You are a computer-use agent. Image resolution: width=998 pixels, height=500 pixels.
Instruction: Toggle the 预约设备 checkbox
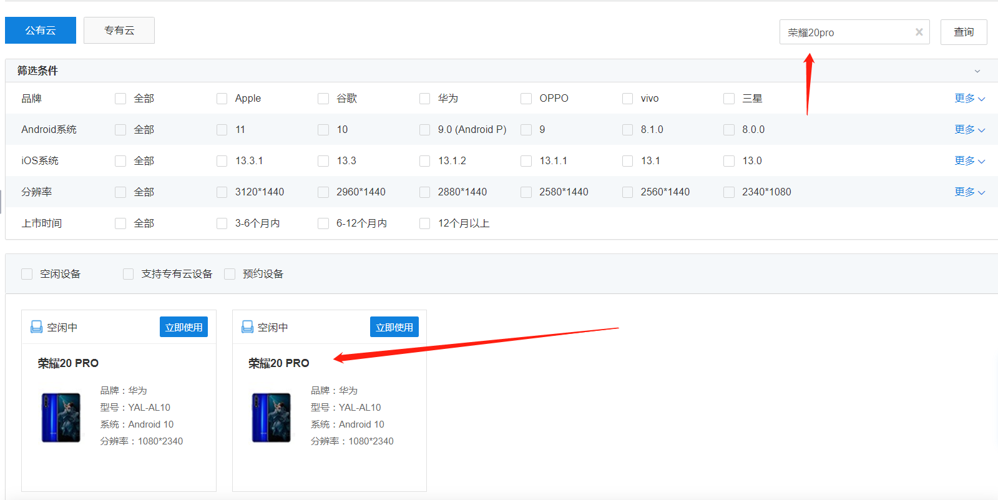[230, 274]
